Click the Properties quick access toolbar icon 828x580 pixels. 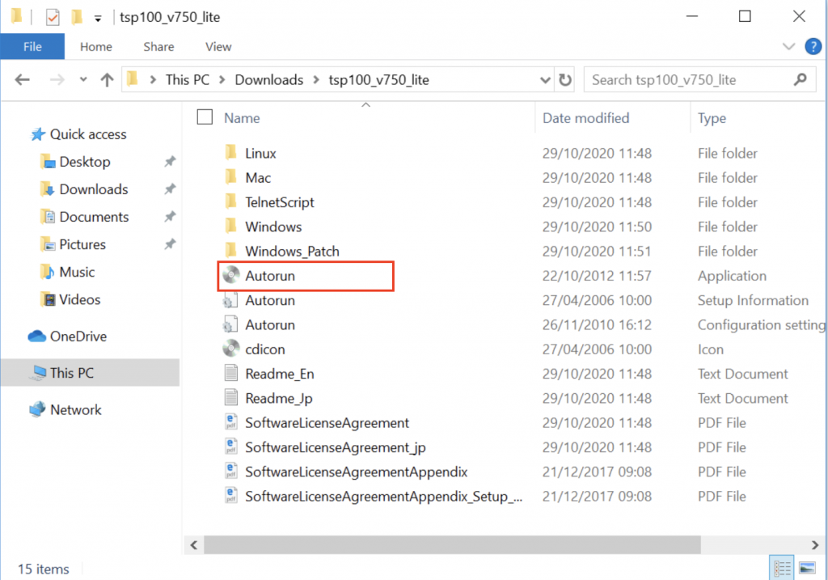[x=53, y=18]
